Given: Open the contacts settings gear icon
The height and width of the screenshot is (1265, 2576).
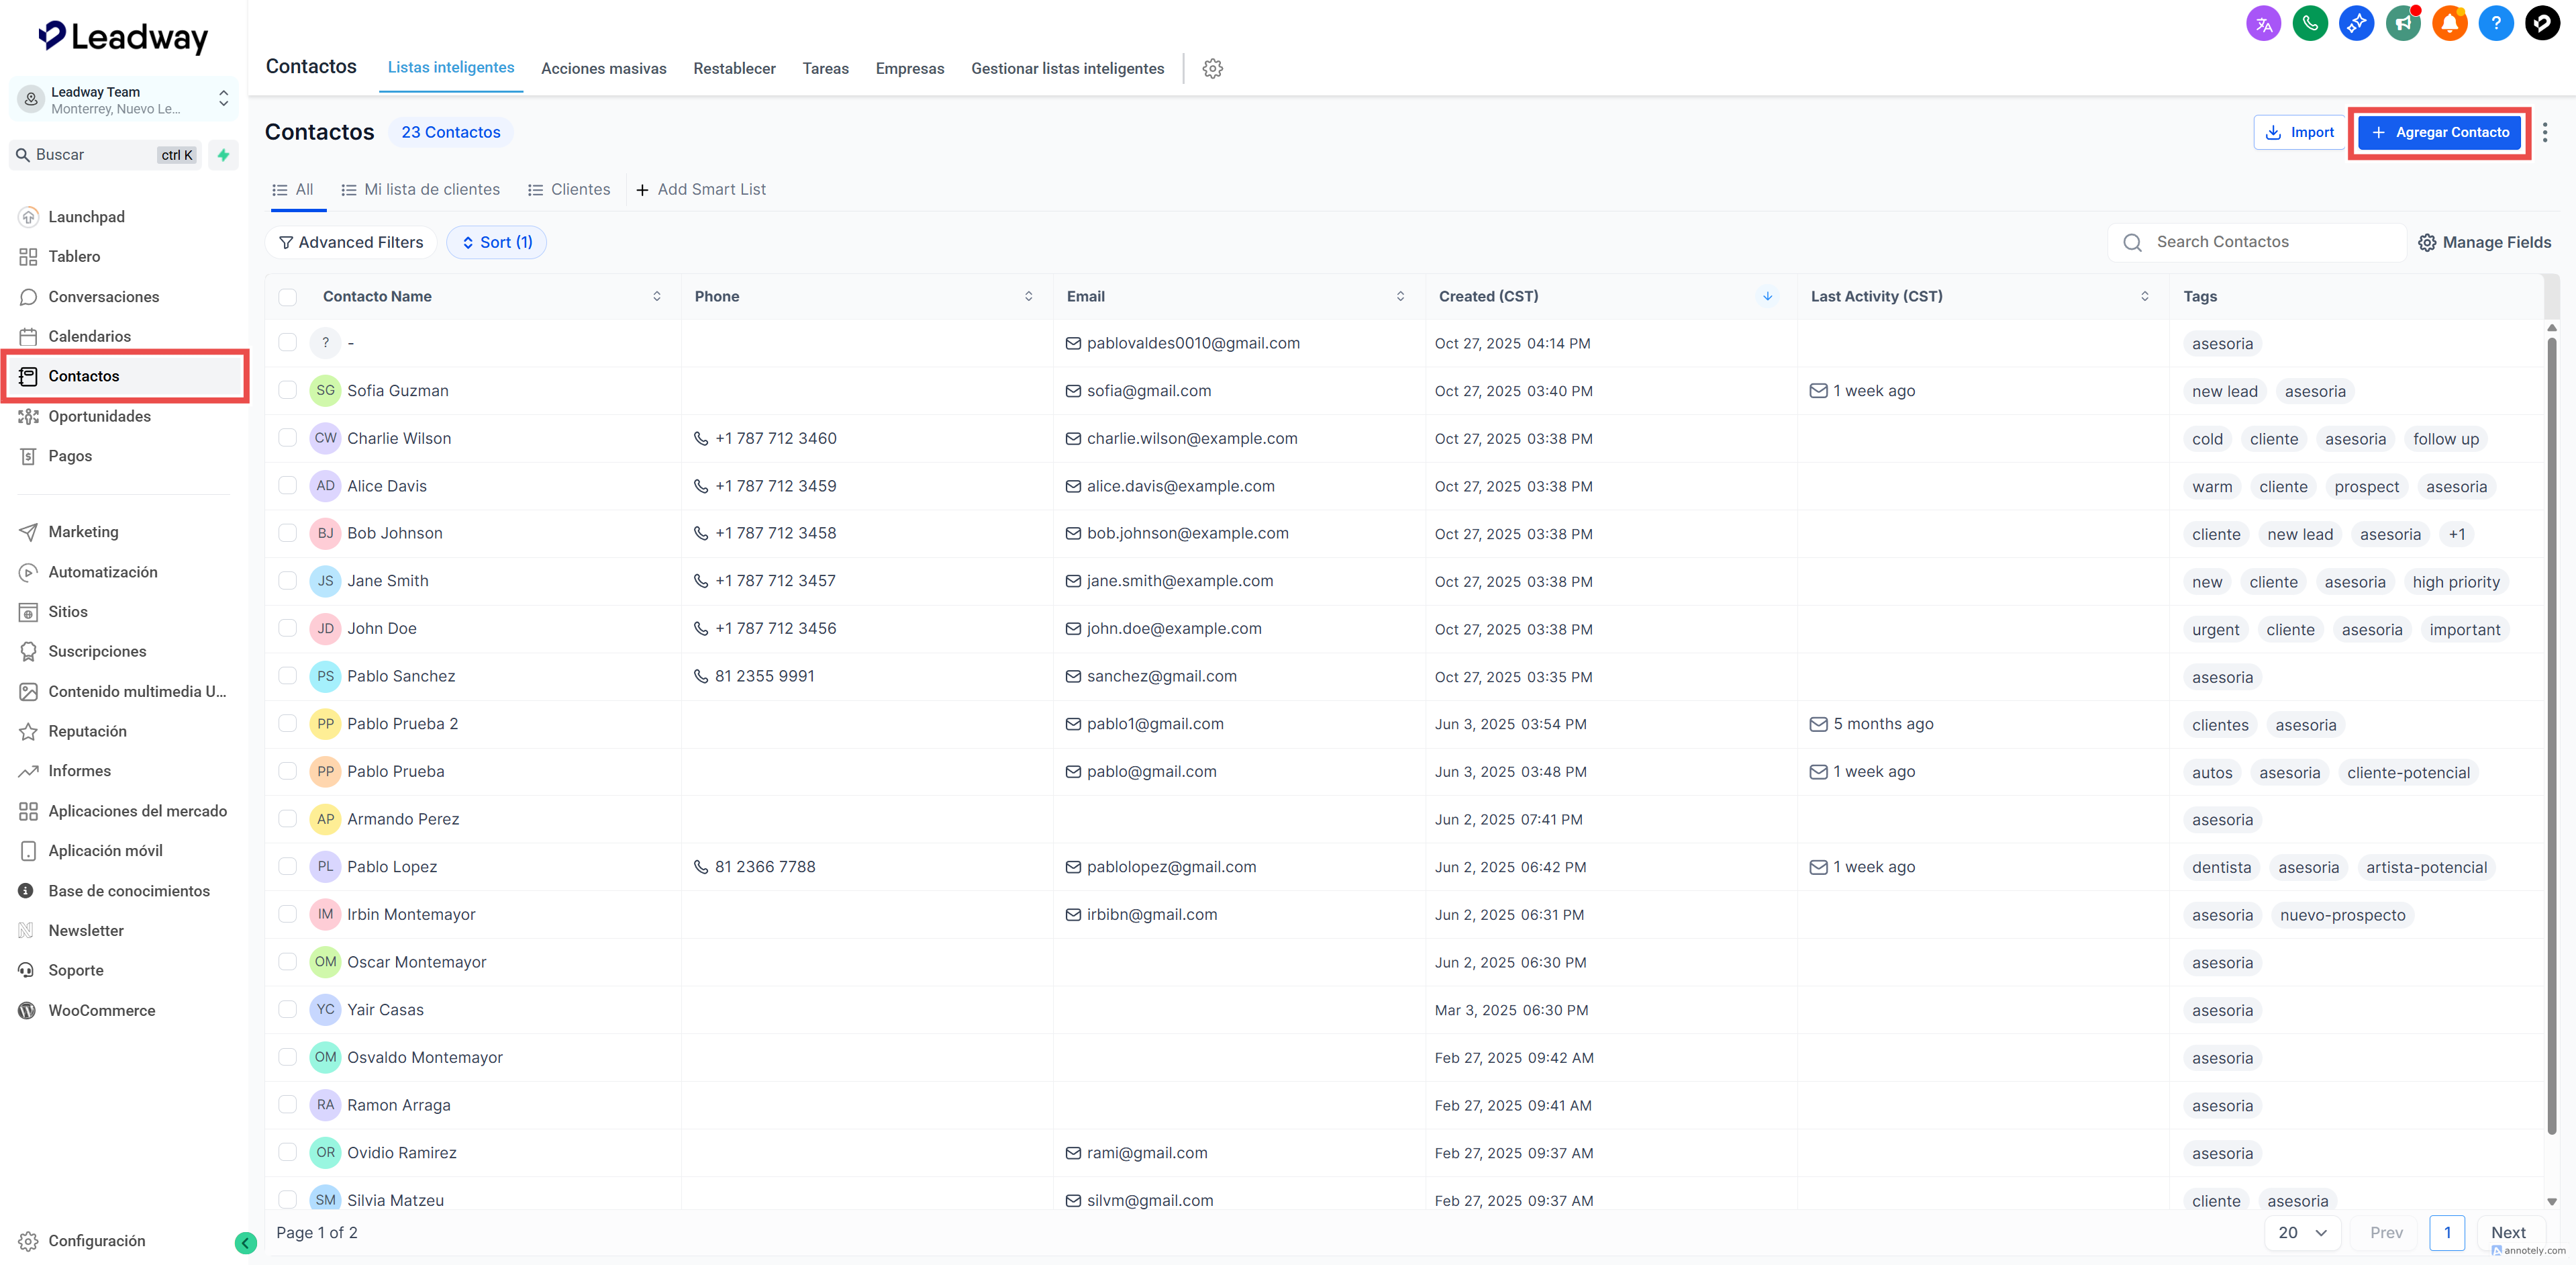Looking at the screenshot, I should [x=1212, y=68].
